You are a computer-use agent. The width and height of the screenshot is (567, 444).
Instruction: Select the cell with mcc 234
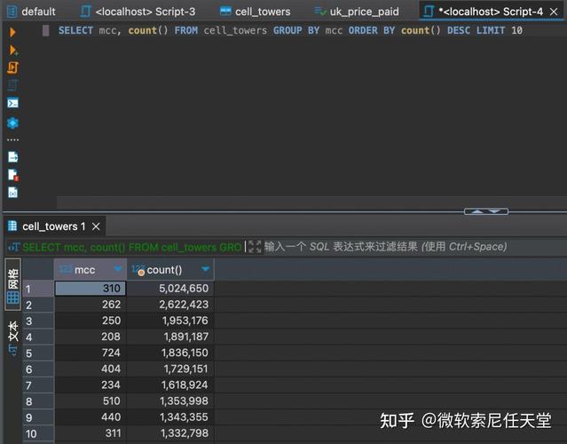click(x=91, y=385)
